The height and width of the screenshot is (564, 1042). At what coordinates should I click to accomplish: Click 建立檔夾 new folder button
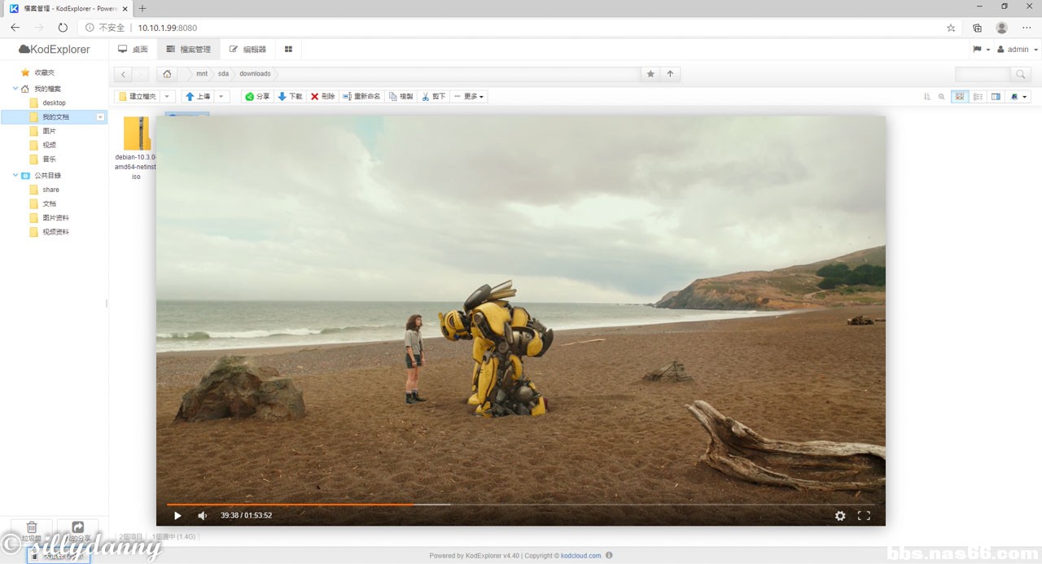(137, 96)
